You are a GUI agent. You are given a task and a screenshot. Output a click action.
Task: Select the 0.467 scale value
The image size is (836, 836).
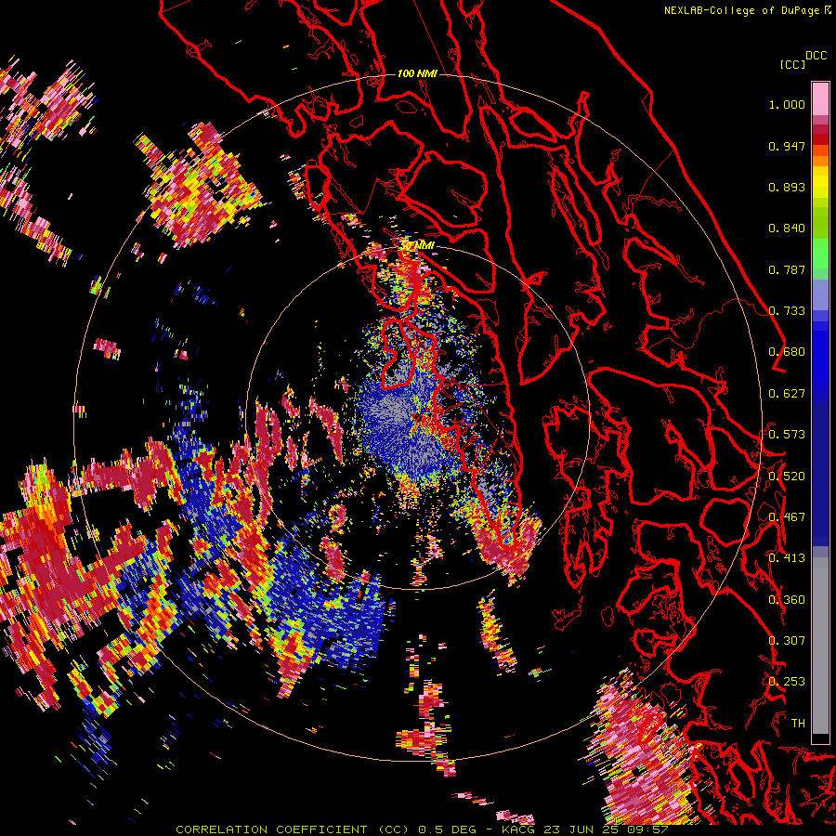coord(787,517)
